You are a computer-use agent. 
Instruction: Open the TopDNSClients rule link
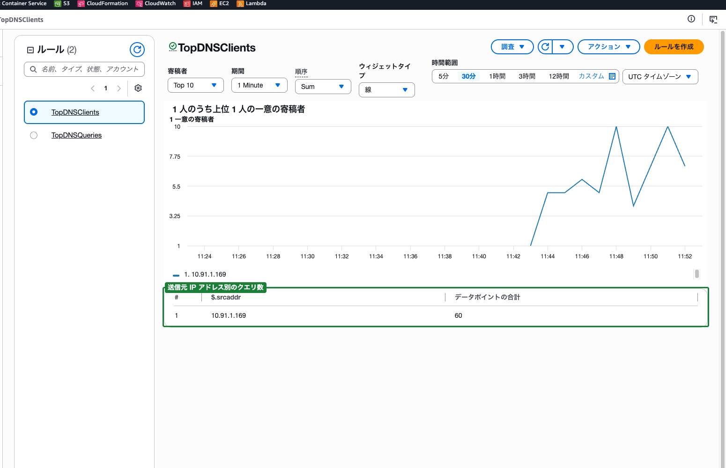click(75, 112)
